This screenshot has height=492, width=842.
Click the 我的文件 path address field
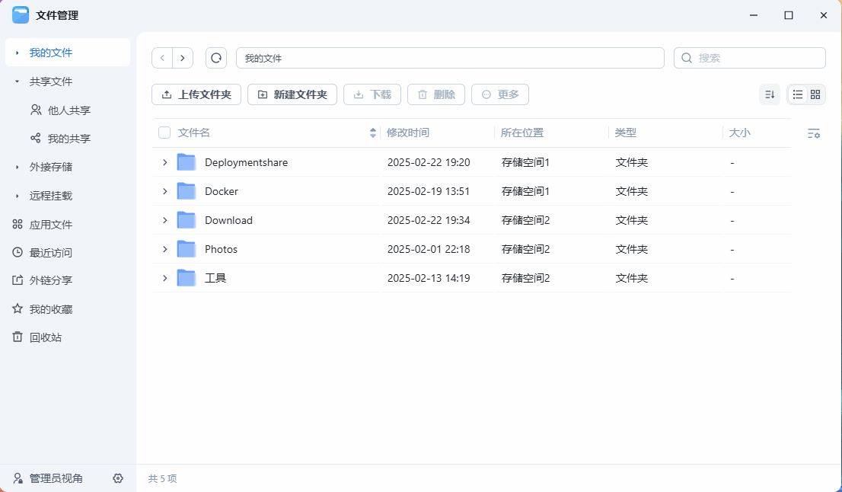[450, 58]
